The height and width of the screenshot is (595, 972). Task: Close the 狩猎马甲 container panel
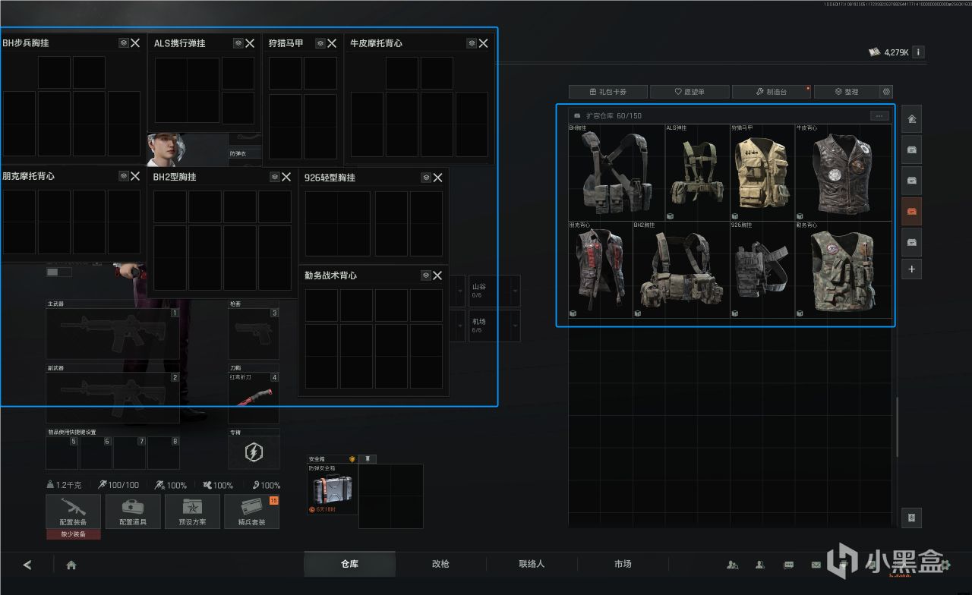pos(332,43)
